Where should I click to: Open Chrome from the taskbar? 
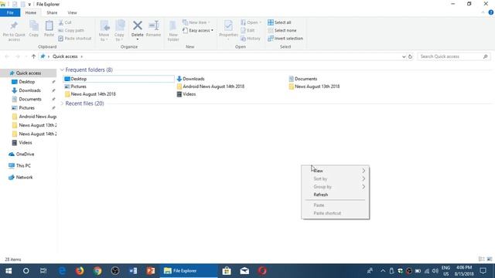(x=97, y=271)
